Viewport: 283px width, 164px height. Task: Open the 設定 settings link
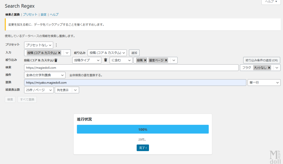click(x=43, y=14)
